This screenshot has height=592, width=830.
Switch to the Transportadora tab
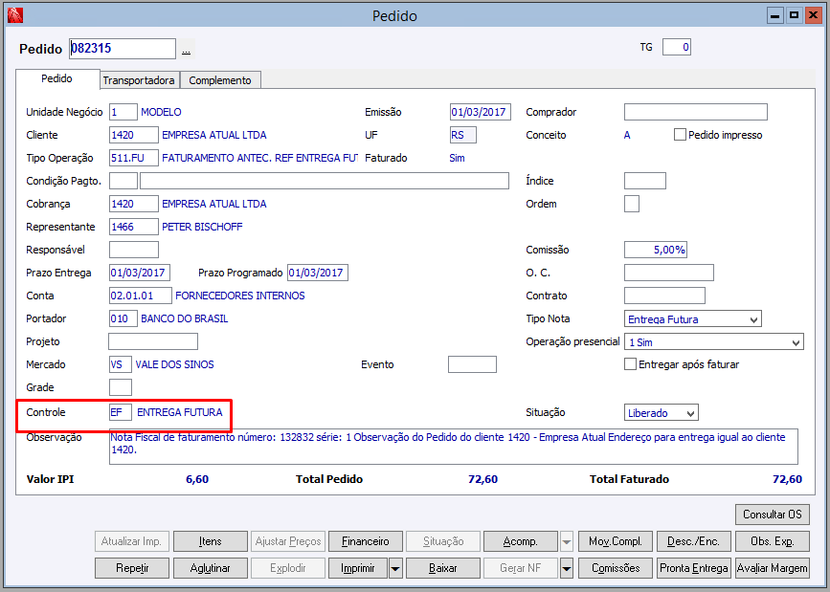139,80
